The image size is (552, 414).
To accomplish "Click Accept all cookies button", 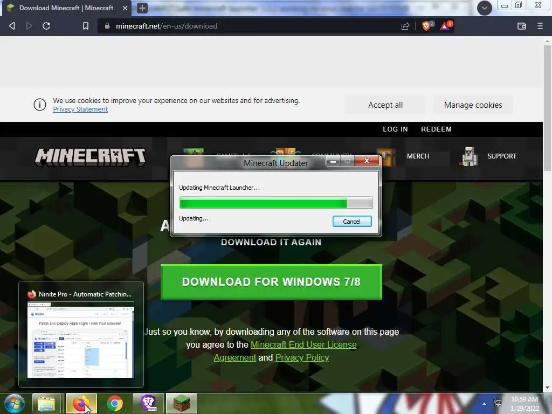I will tap(385, 105).
